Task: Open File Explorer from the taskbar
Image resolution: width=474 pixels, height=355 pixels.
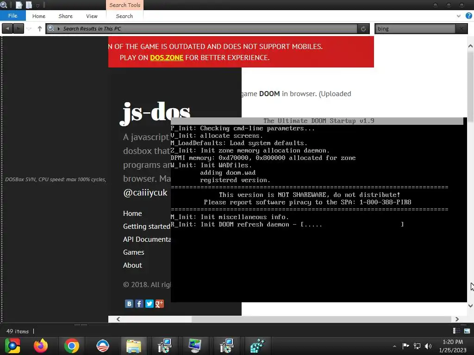Action: tap(134, 346)
